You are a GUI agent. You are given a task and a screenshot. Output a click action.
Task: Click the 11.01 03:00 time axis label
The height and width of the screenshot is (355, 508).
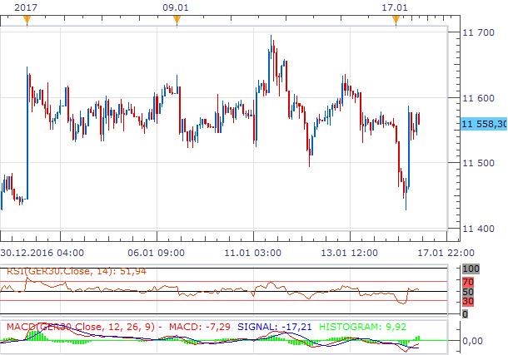tap(255, 252)
